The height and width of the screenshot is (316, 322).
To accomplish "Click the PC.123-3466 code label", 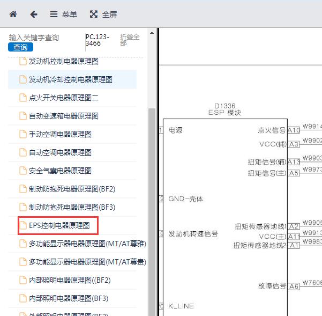I will coord(98,40).
